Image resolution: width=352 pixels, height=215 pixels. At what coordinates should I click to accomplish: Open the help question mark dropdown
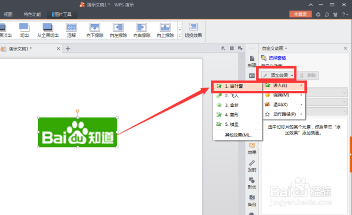click(x=345, y=15)
